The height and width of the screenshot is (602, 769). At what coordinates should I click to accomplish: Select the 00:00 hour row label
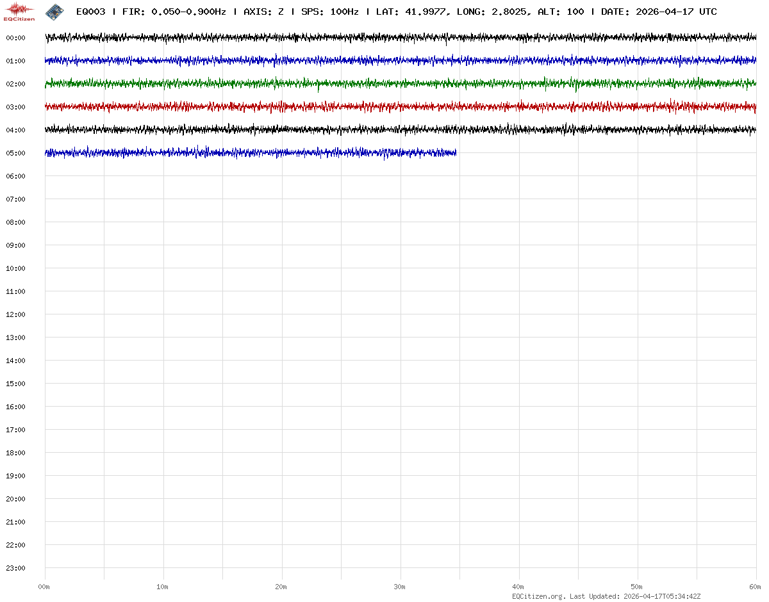coord(15,38)
